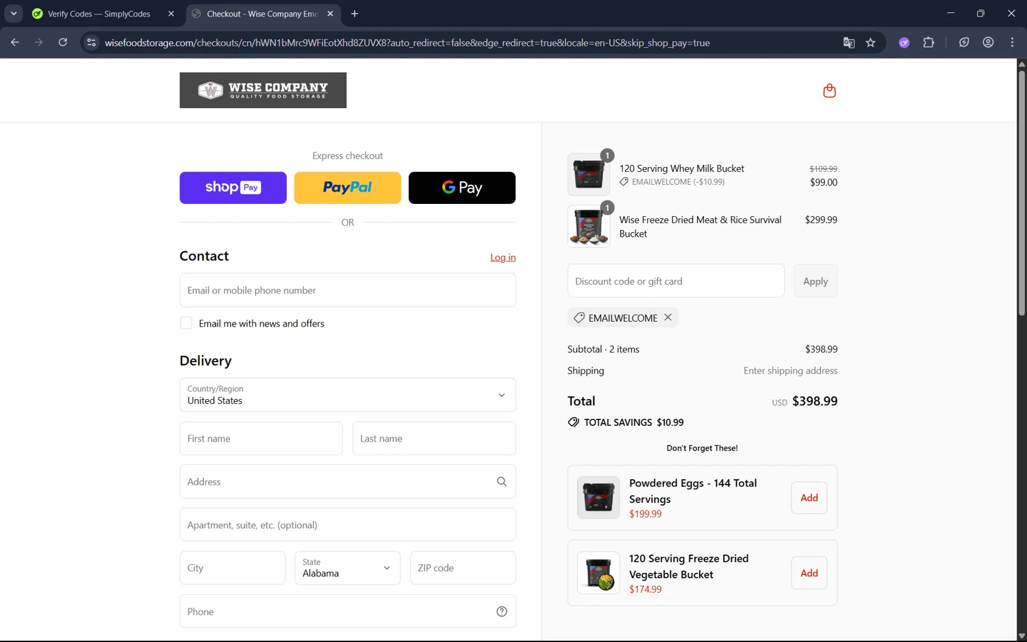
Task: Open the Country/Region dropdown
Action: click(x=347, y=395)
